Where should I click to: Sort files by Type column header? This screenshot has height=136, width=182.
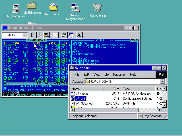pos(138,89)
